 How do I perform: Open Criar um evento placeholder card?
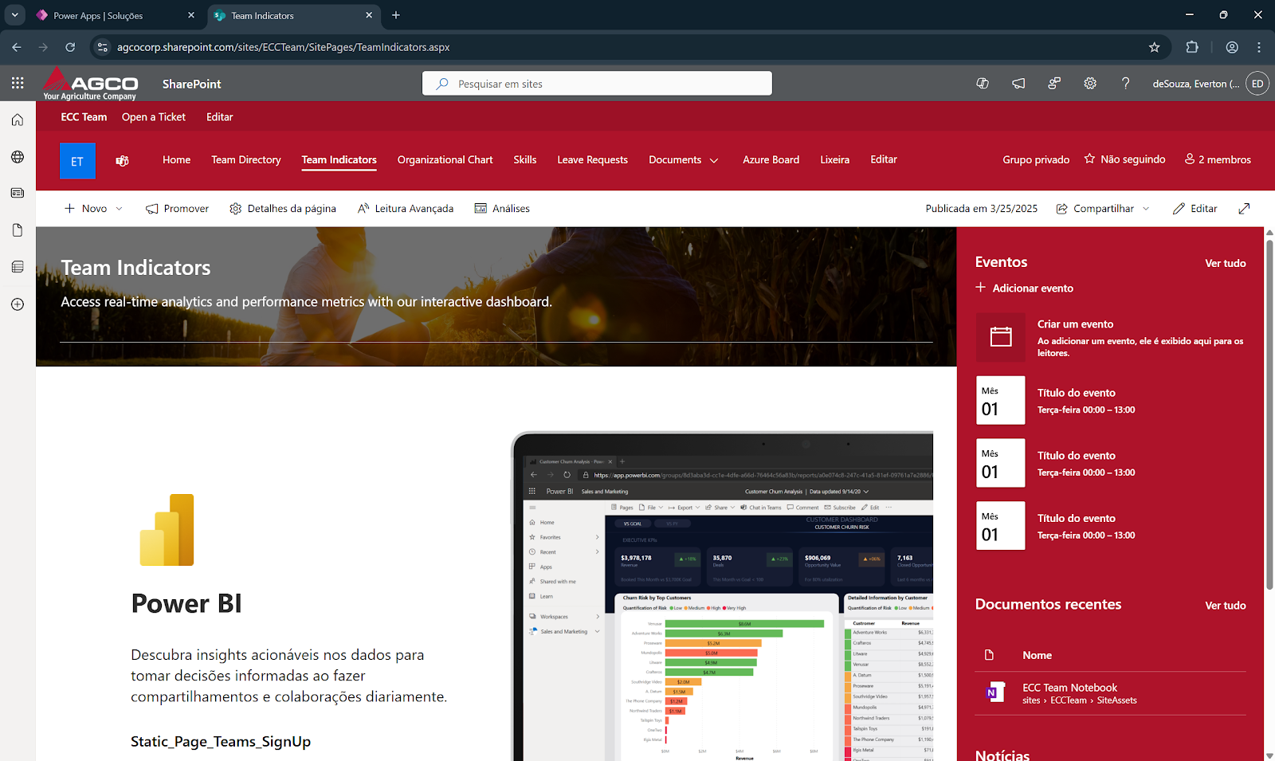(1111, 338)
